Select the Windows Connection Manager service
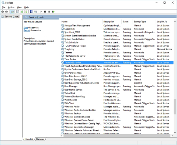Viewport: 177px width, 145px height. pyautogui.click(x=117, y=127)
